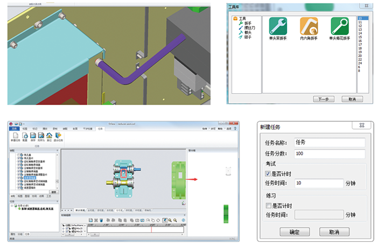This screenshot has width=377, height=245.
Task: Switch to 属性 tab at bottom-left
Action: click(x=13, y=234)
